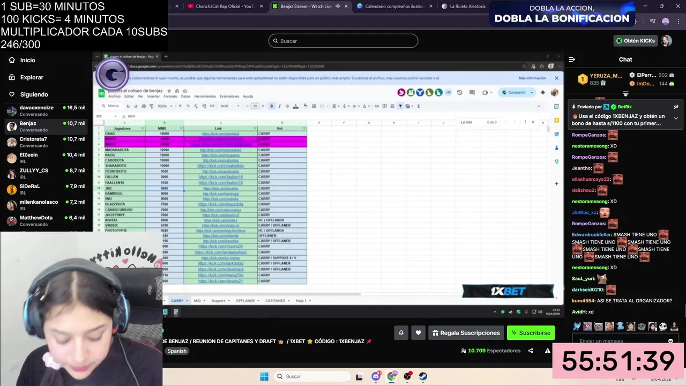The image size is (686, 386).
Task: Collapse chat panel with arrow icon
Action: pos(572,60)
